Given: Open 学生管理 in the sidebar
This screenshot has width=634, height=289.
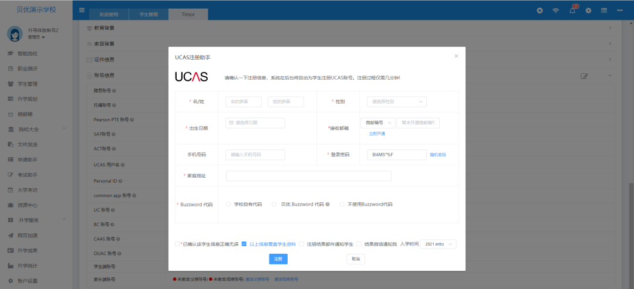Looking at the screenshot, I should tap(28, 84).
